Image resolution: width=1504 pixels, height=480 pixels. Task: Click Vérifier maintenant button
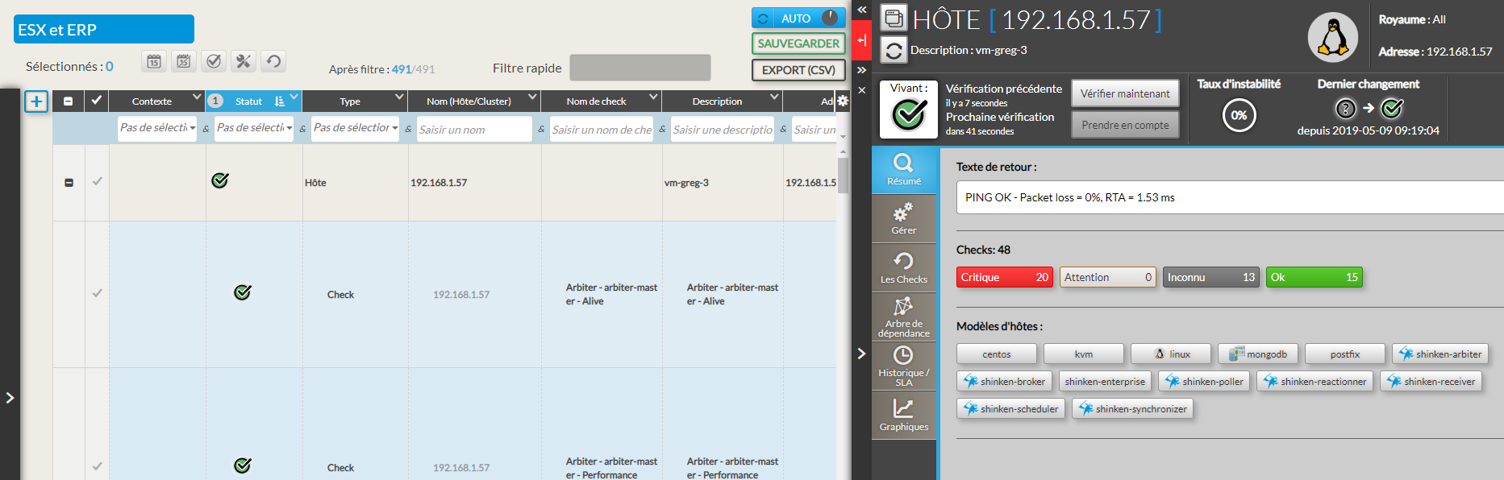pos(1125,93)
